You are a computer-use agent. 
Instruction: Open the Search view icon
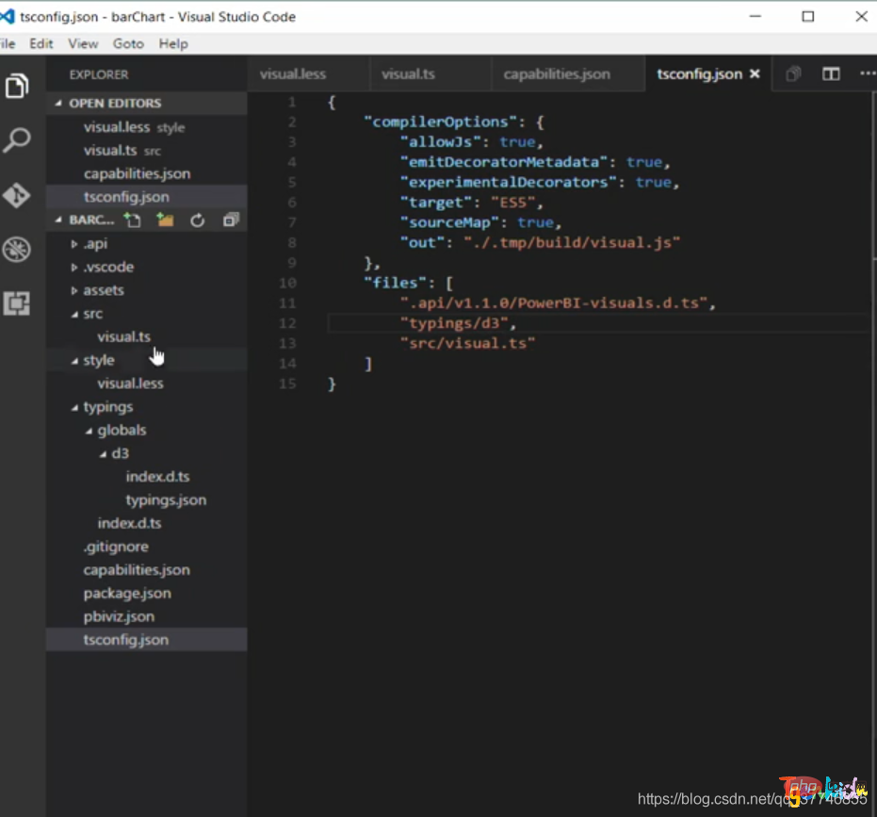(x=17, y=139)
